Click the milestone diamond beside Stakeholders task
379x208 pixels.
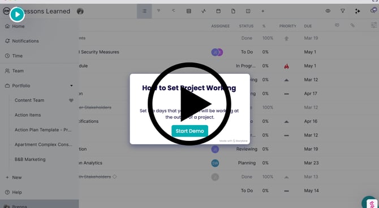pos(115,176)
